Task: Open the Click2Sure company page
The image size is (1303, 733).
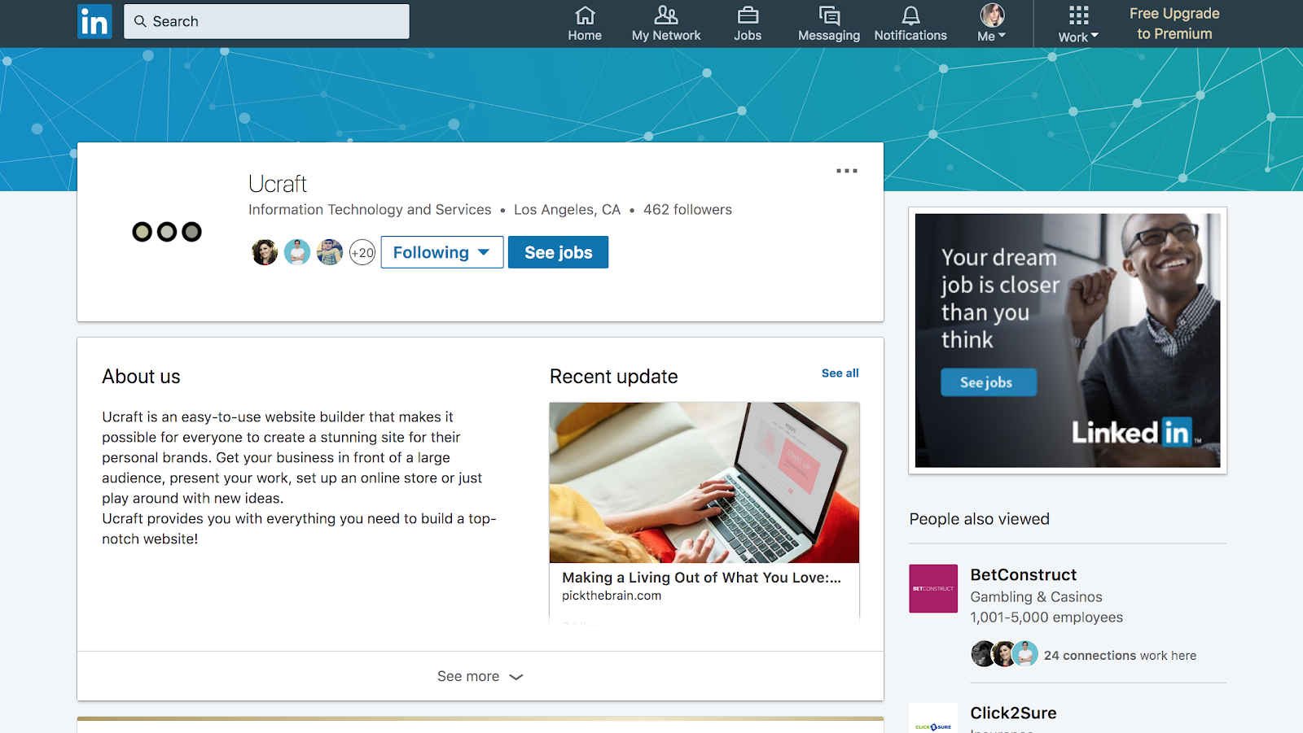Action: (1013, 713)
